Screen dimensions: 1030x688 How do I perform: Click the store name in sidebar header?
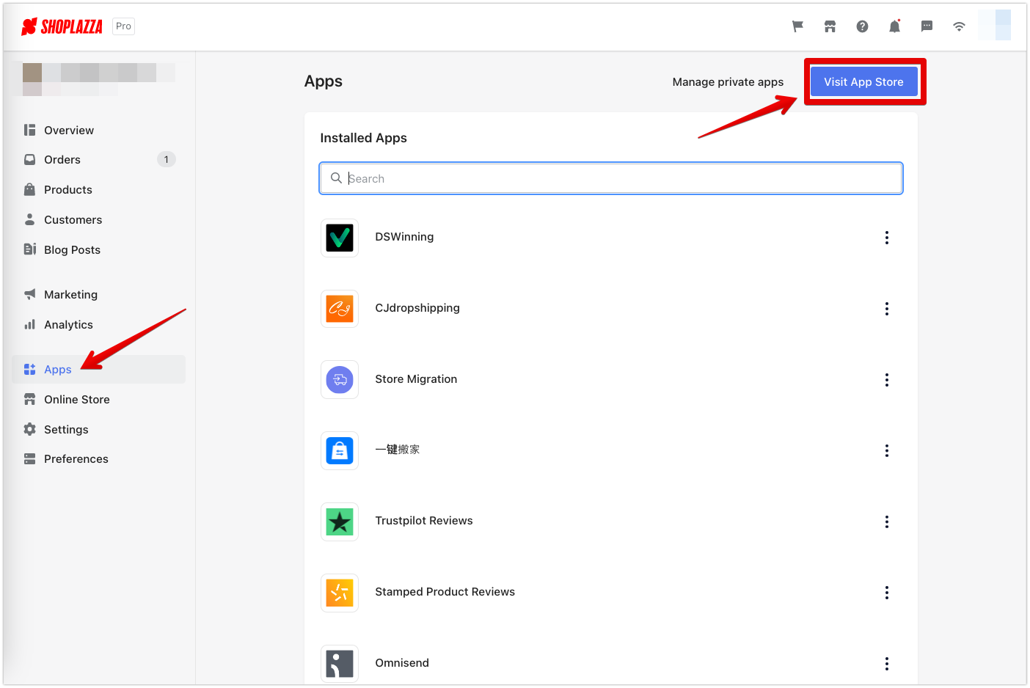tap(98, 79)
